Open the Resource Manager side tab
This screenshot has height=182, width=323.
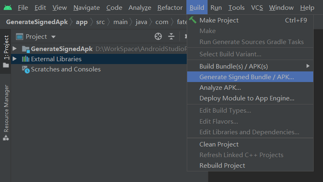point(6,113)
